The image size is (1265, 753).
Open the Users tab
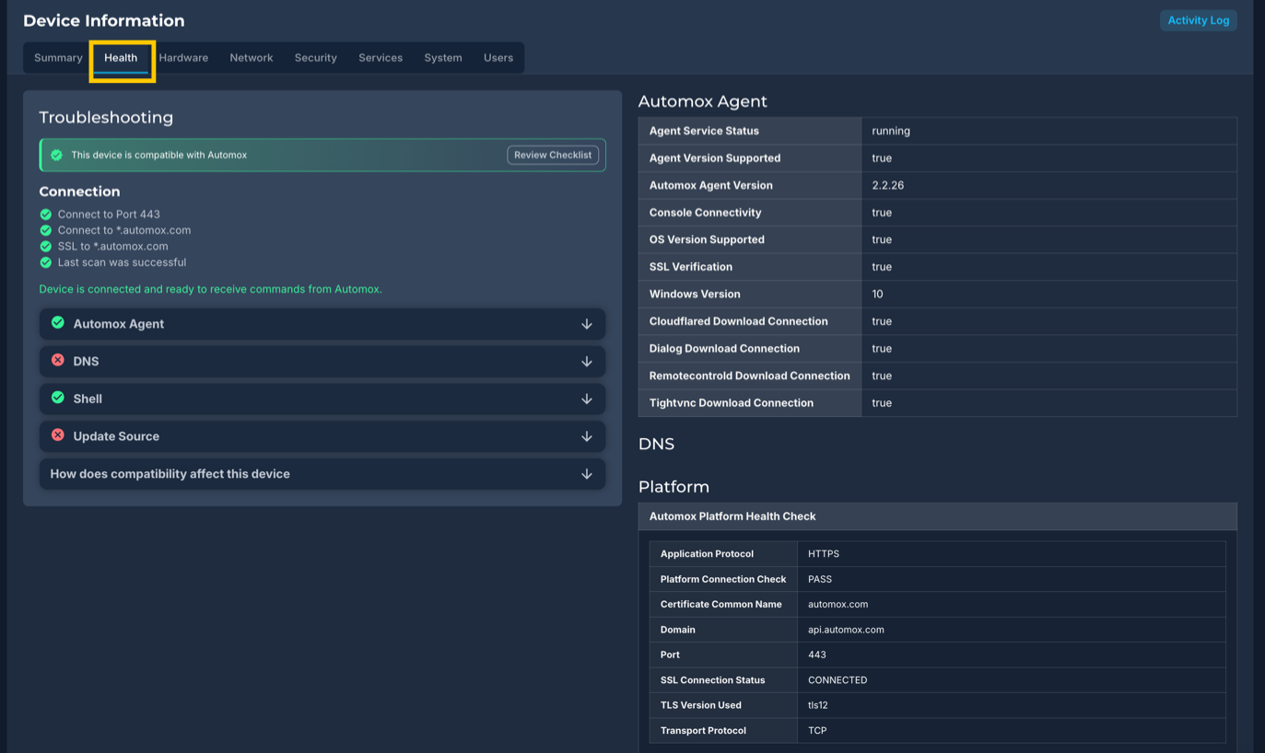[498, 57]
